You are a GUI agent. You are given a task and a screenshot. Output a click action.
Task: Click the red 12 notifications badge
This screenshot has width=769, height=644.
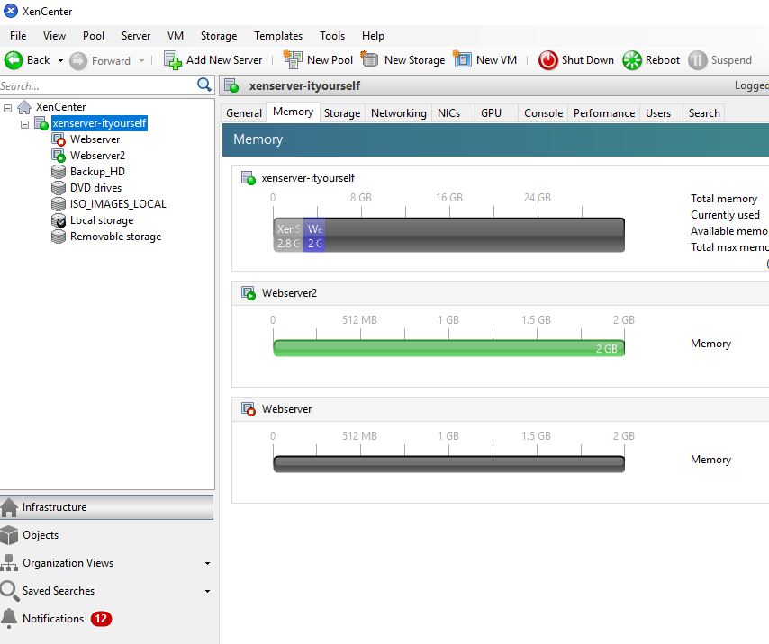click(101, 619)
